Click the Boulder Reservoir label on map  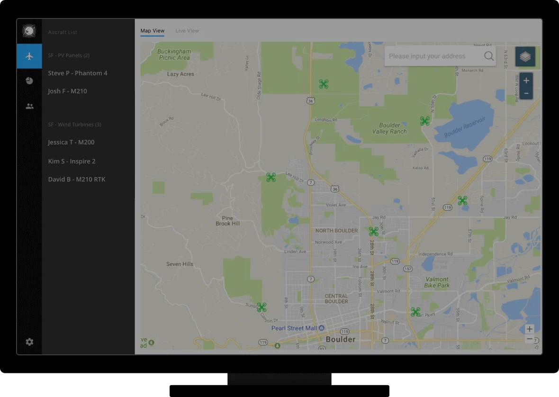(x=465, y=127)
